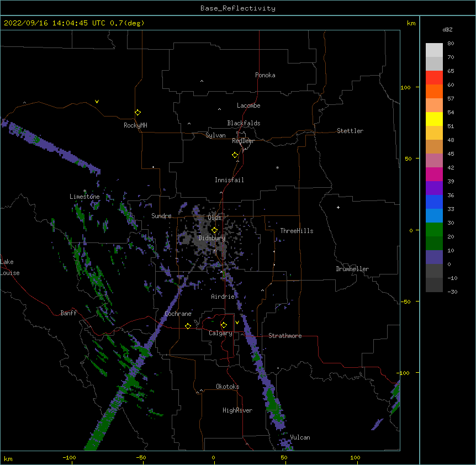Image resolution: width=476 pixels, height=465 pixels.
Task: Click the Lake Louise map label
Action: [9, 267]
